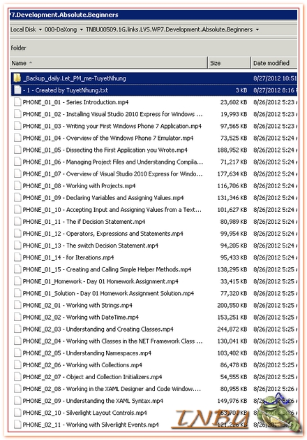Select PHONE_02_03 Understanding and Creating Classes file
The height and width of the screenshot is (440, 307).
point(154,329)
